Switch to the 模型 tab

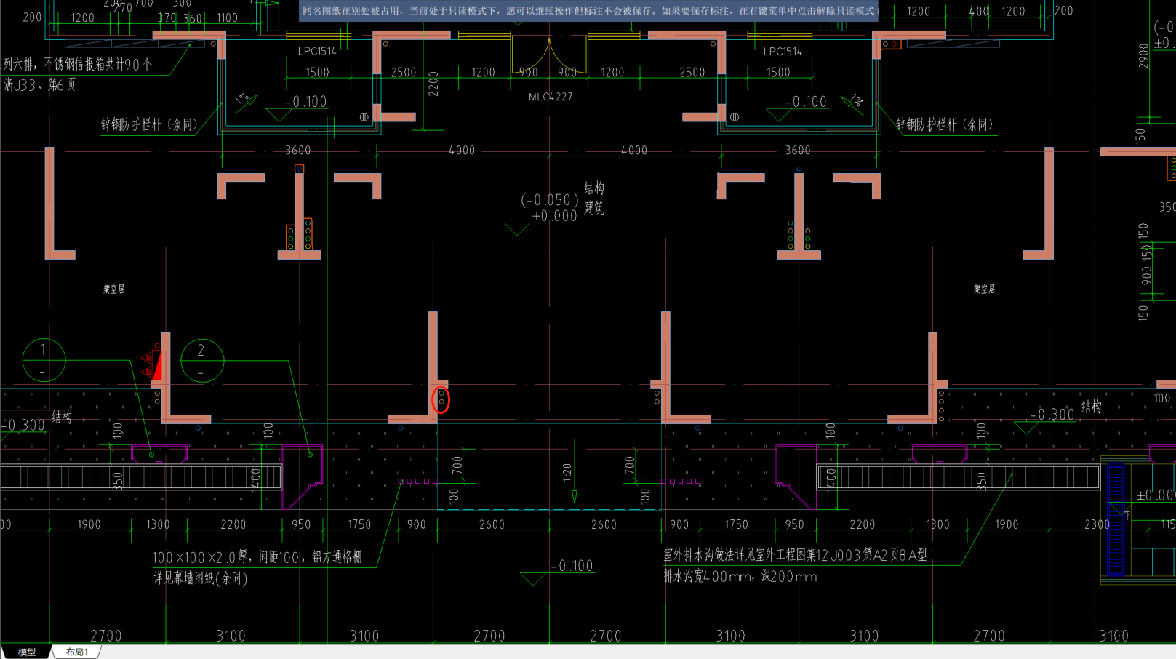[x=26, y=652]
